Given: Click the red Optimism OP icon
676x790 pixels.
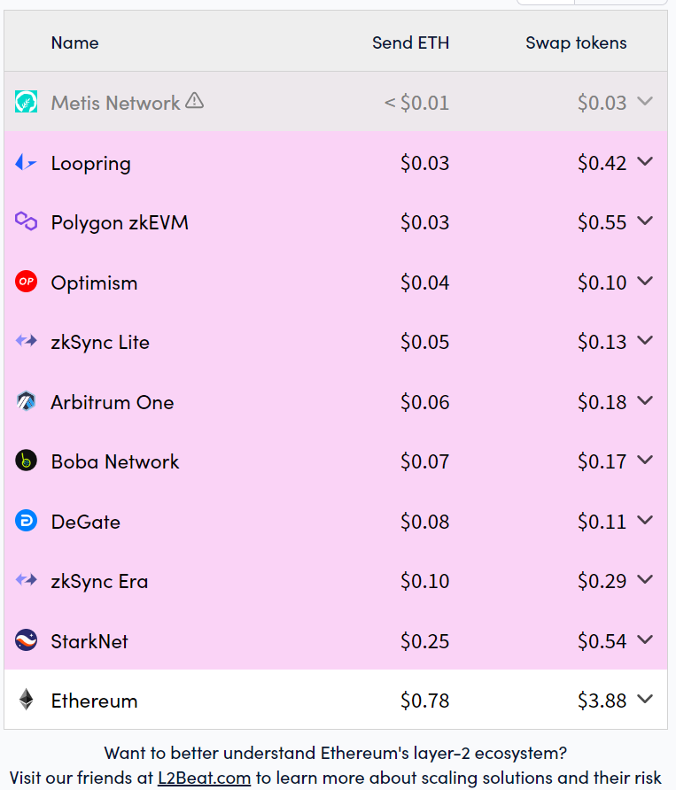Looking at the screenshot, I should 27,281.
